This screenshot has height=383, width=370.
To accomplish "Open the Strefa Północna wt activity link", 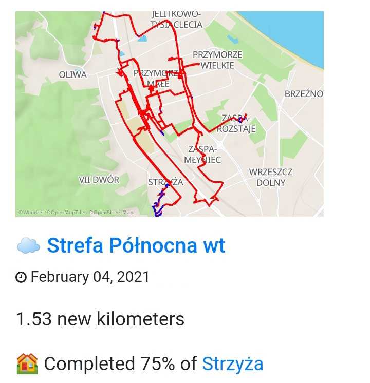I will click(x=136, y=245).
